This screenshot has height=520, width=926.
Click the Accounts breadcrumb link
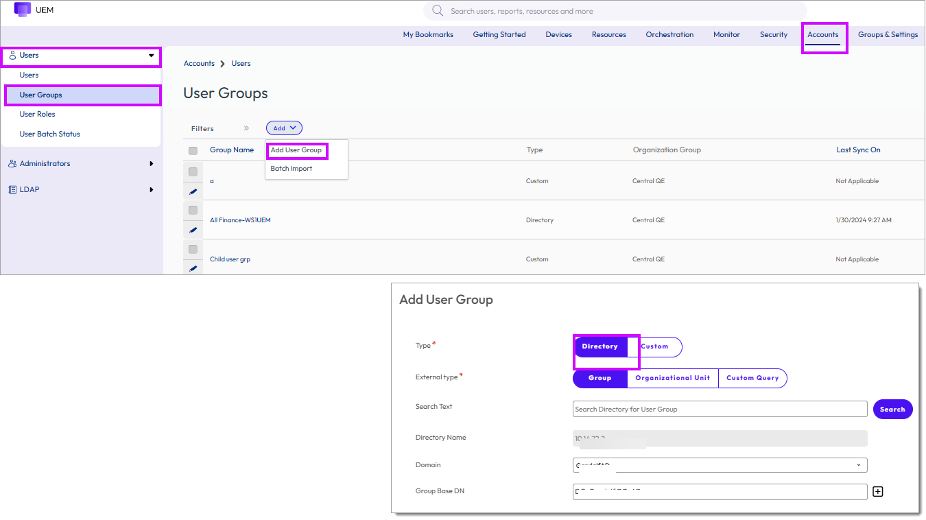(x=199, y=64)
